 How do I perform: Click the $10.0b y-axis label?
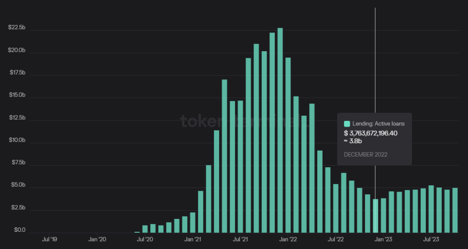17,140
